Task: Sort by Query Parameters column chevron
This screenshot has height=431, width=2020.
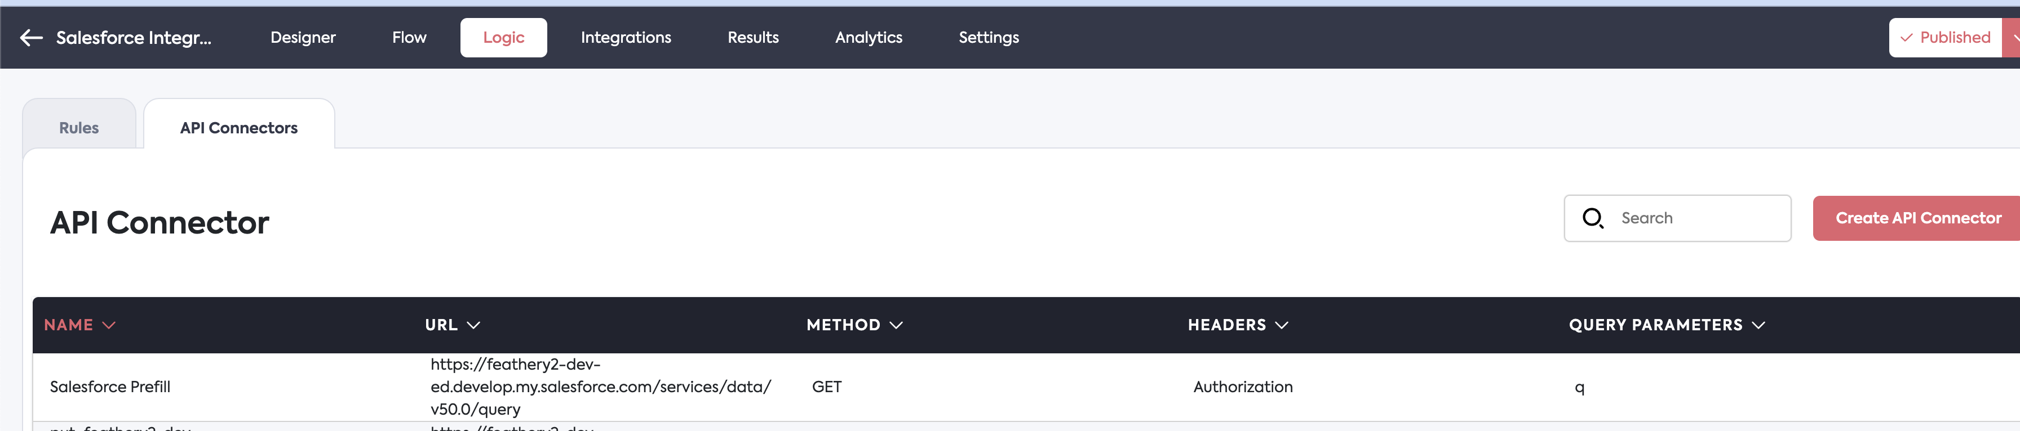Action: pos(1758,325)
